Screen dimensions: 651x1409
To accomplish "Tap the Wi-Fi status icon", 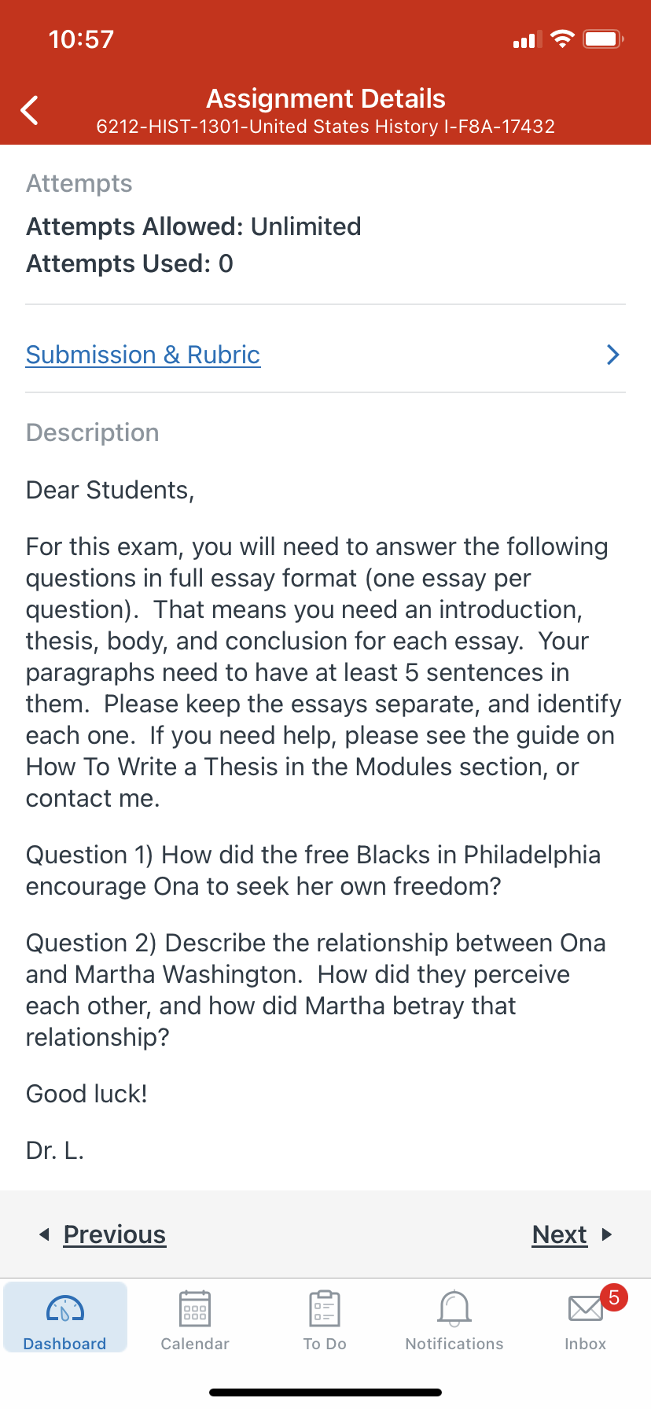I will pos(562,39).
